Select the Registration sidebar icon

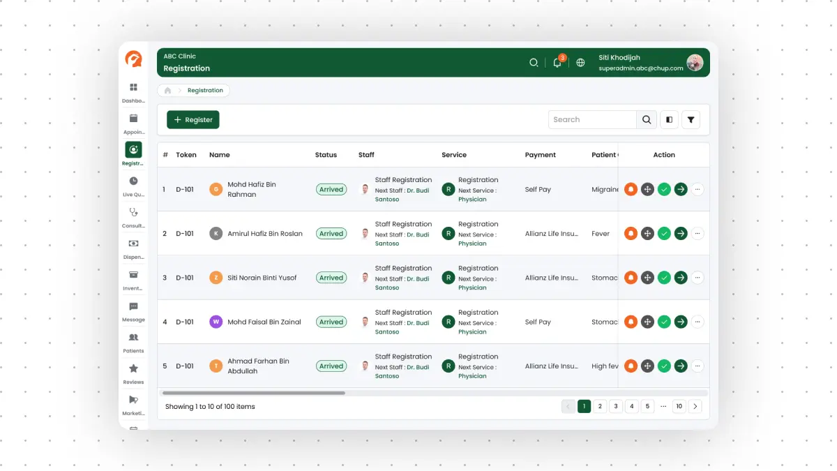(133, 149)
